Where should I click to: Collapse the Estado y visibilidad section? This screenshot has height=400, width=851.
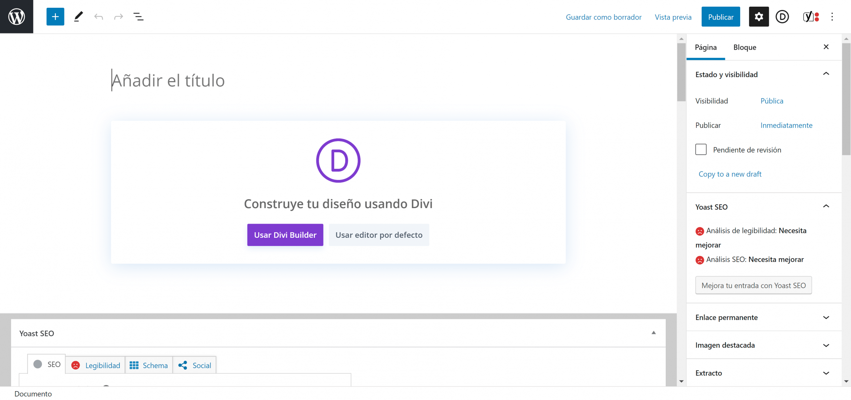tap(826, 74)
